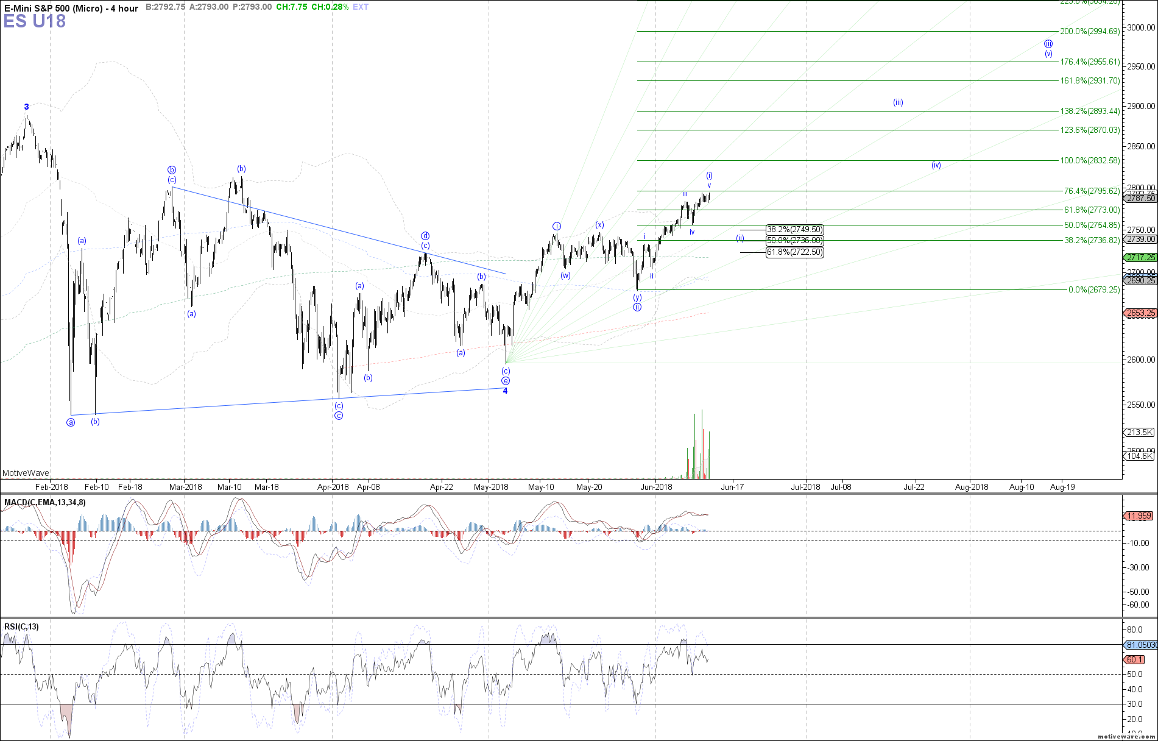Click the red 2653.25 price tag
Screen dimensions: 1158x741
(1140, 313)
